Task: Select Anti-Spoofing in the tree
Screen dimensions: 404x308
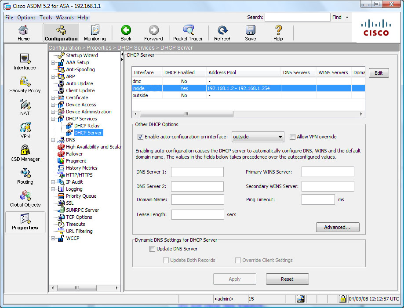Action: (x=80, y=69)
